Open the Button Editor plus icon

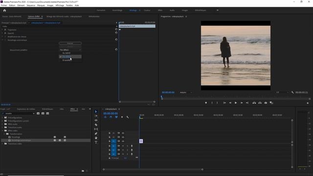click(x=308, y=103)
